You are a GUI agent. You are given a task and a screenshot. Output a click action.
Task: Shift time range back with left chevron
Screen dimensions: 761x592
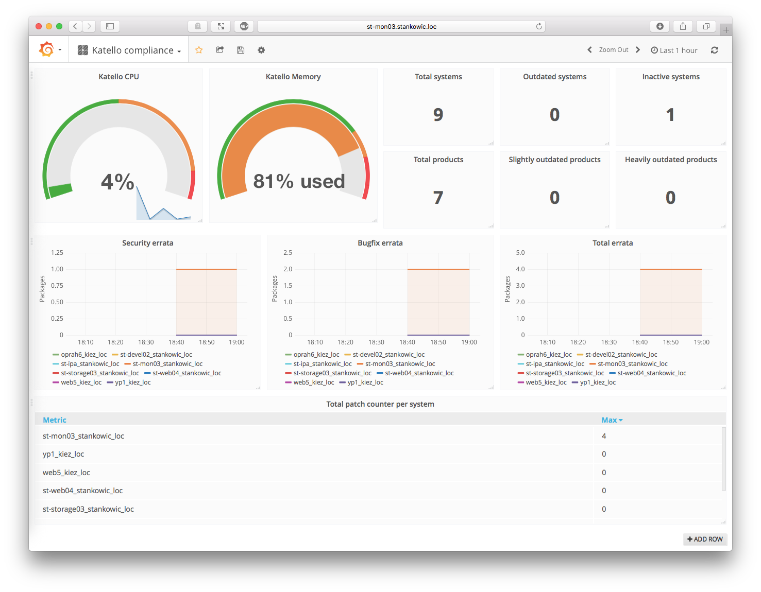(589, 50)
